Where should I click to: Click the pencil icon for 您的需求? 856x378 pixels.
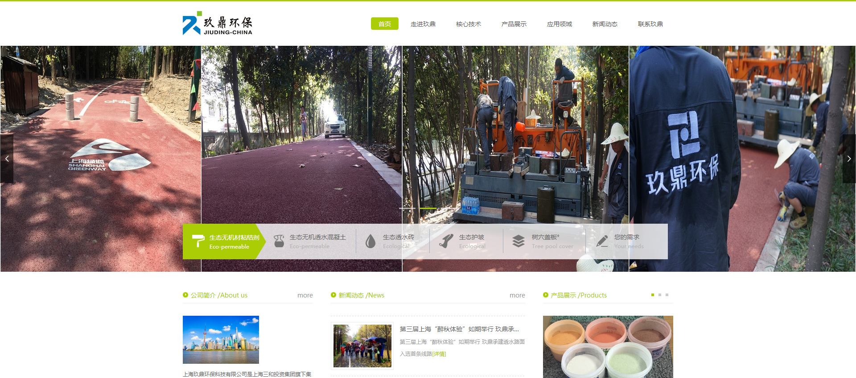[602, 241]
